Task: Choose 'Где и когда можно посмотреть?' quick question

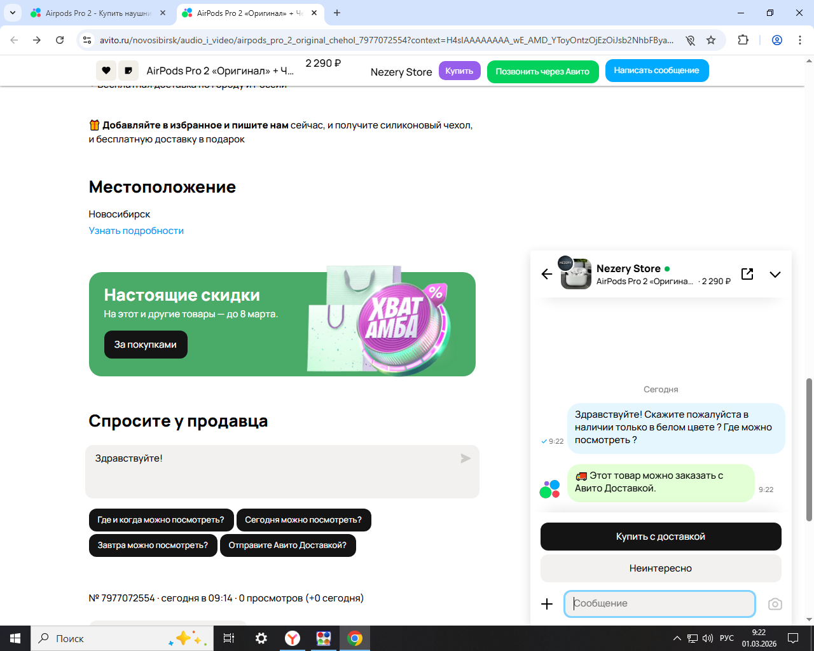Action: (x=161, y=520)
